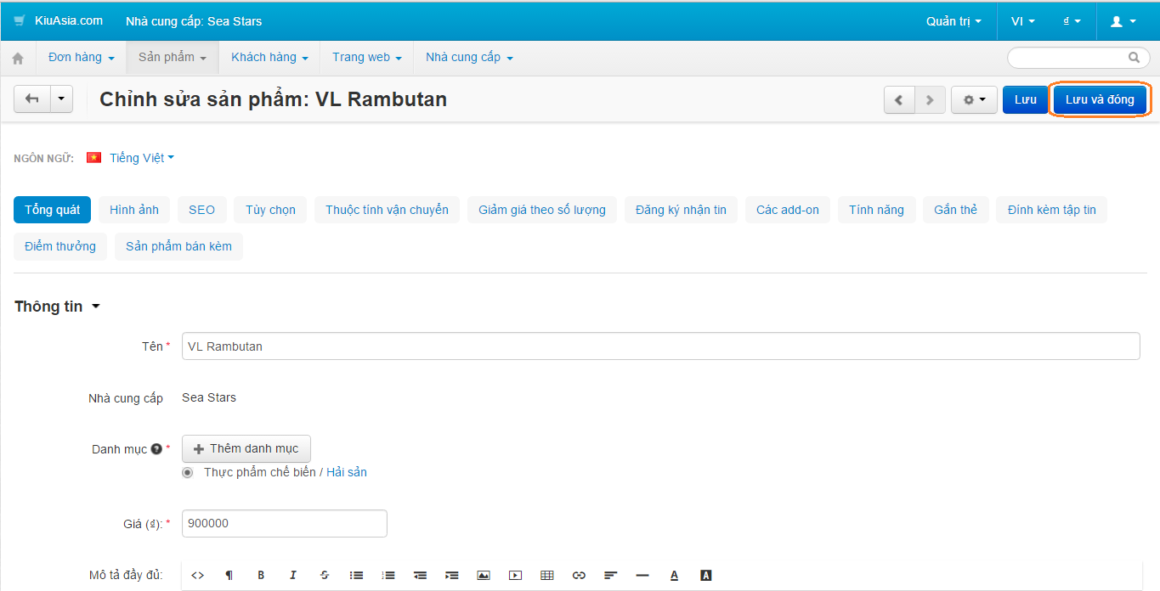This screenshot has width=1160, height=591.
Task: Open Nhà cung cấp menu
Action: pyautogui.click(x=469, y=58)
